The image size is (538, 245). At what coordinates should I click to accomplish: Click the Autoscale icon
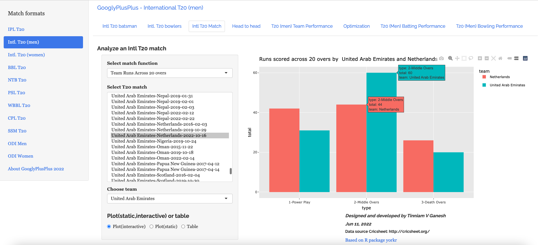[x=494, y=59]
